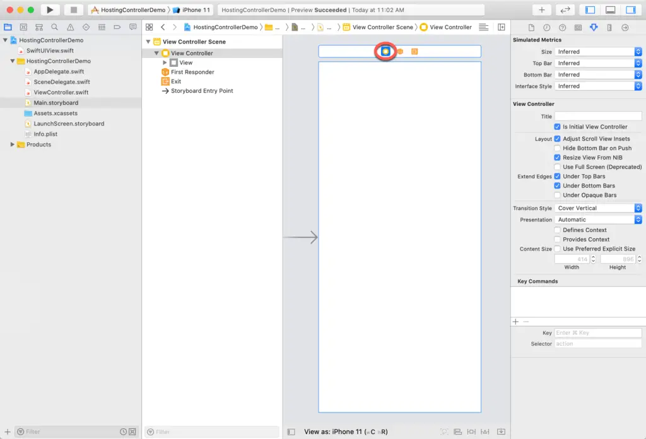Viewport: 646px width, 439px height.
Task: Stop the running build
Action: pyautogui.click(x=73, y=9)
